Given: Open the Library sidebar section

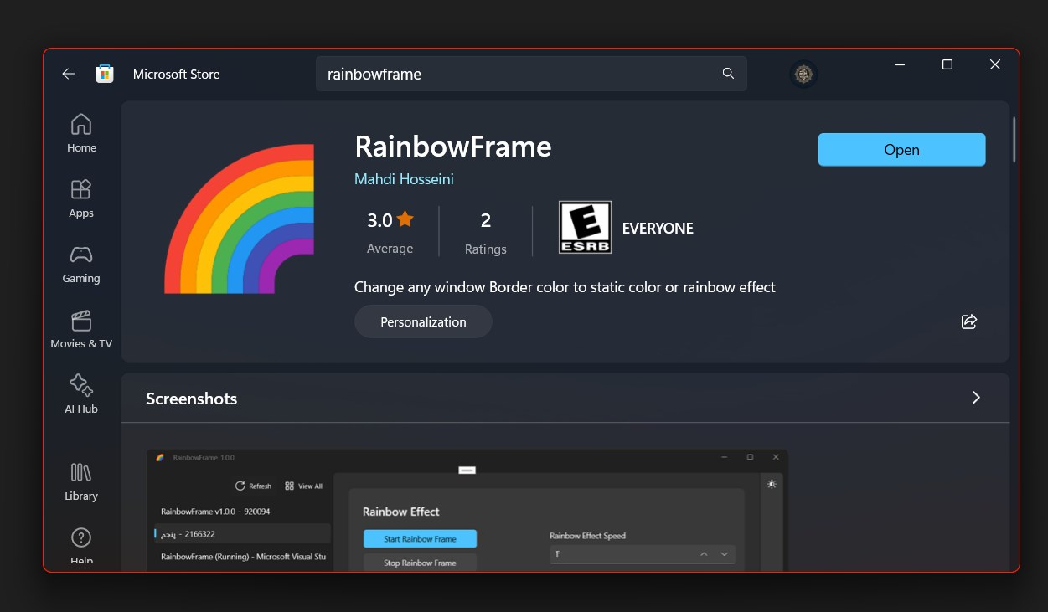Looking at the screenshot, I should 81,481.
